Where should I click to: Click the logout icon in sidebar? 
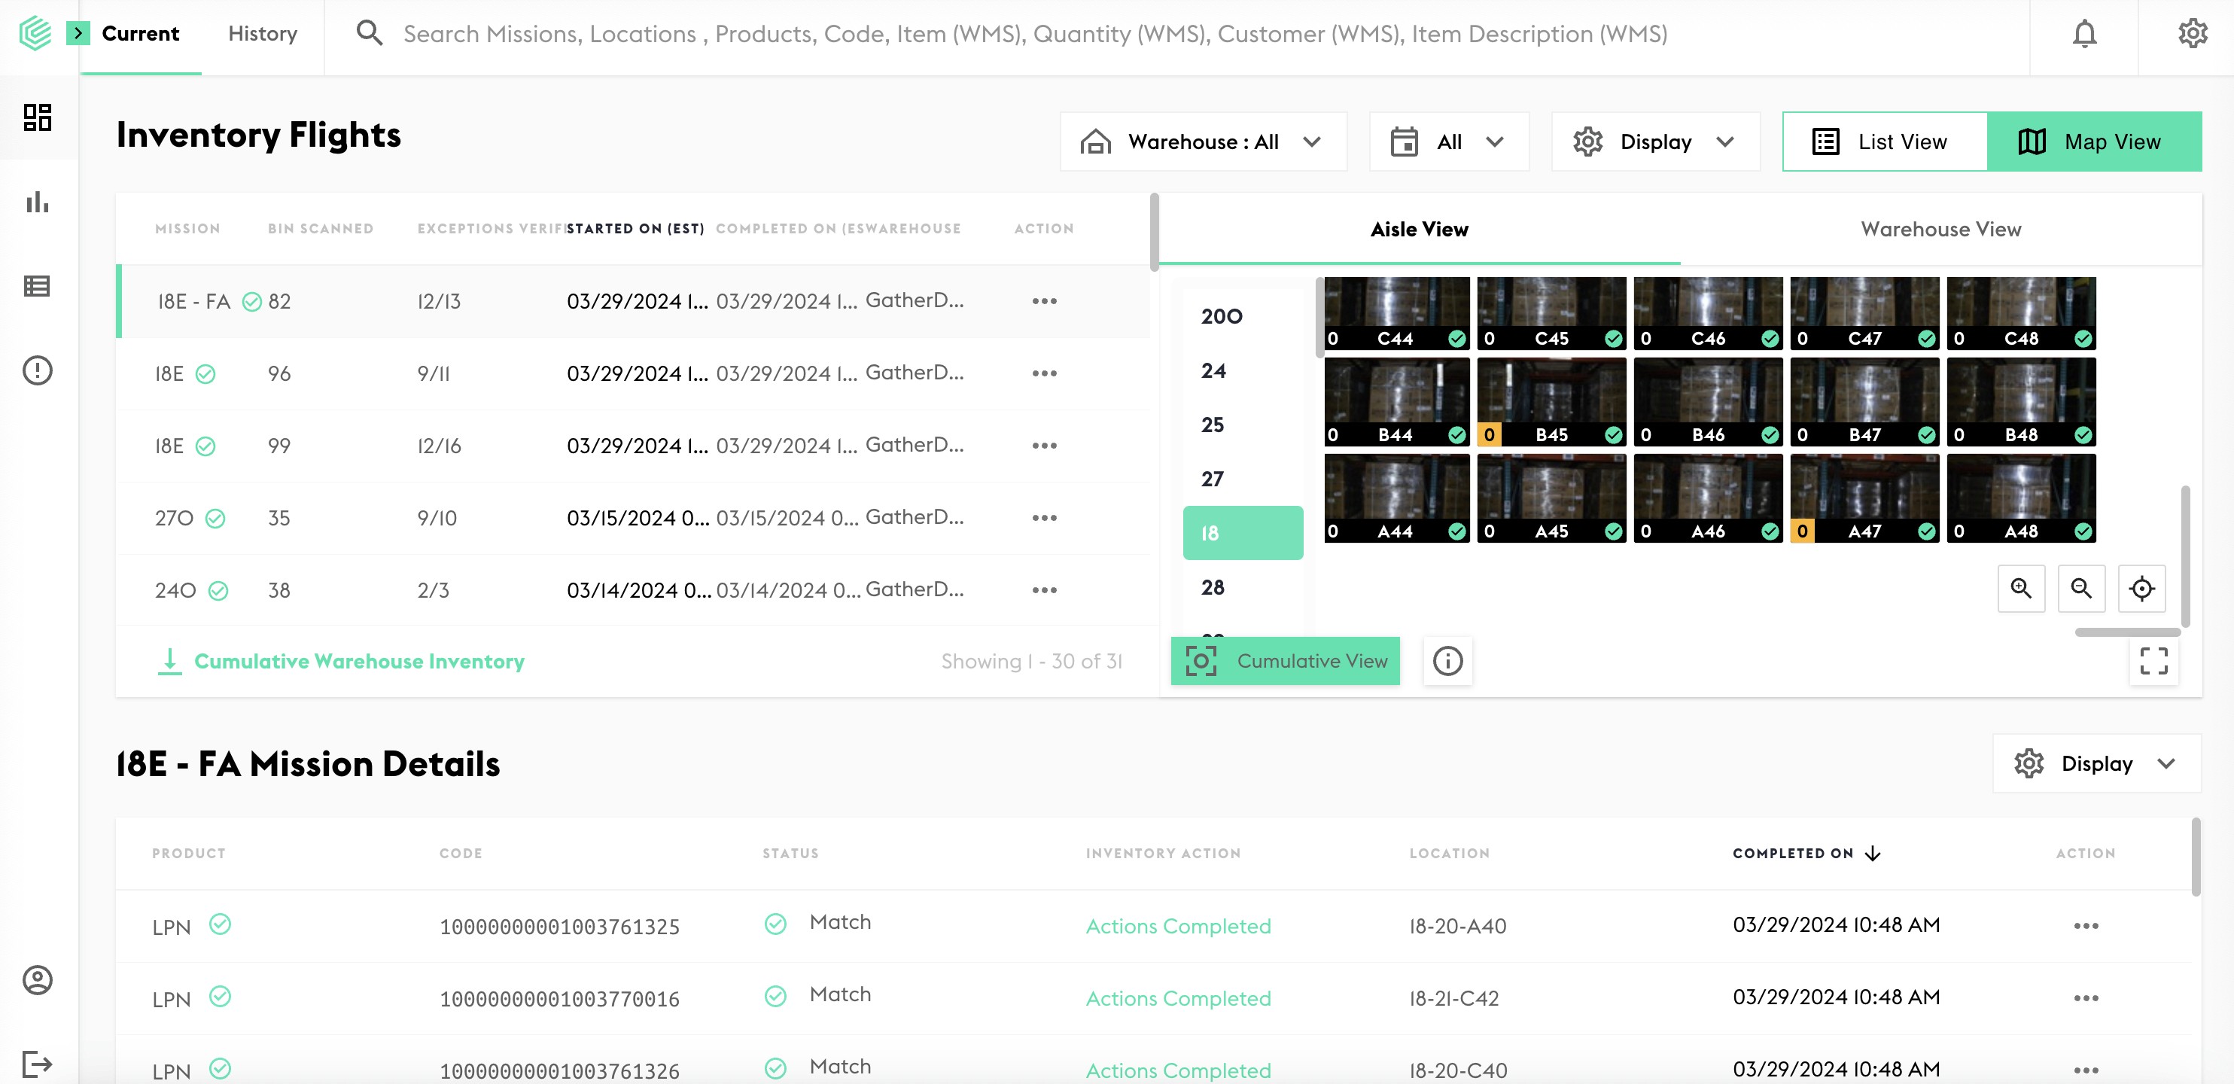point(38,1063)
